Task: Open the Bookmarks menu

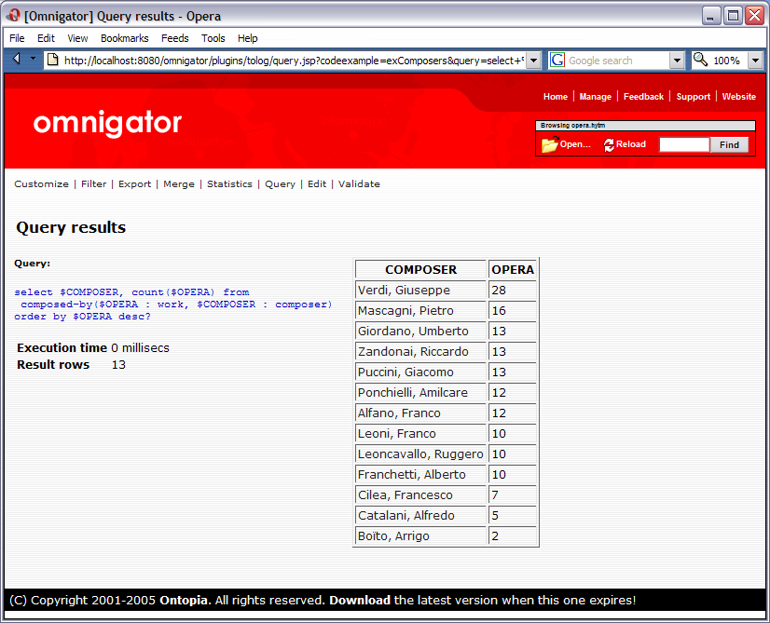Action: tap(126, 38)
